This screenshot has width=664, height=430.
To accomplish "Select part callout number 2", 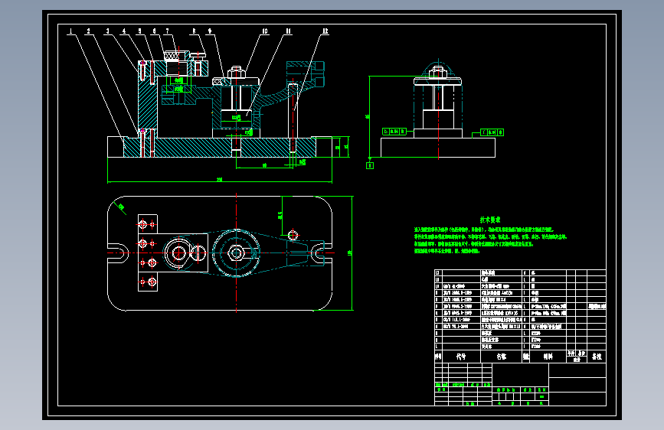I will click(x=89, y=31).
